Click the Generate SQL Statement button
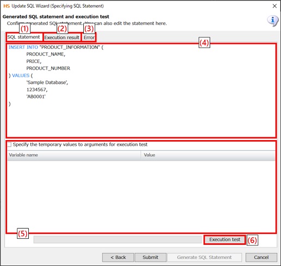Image resolution: width=281 pixels, height=266 pixels. [204, 257]
